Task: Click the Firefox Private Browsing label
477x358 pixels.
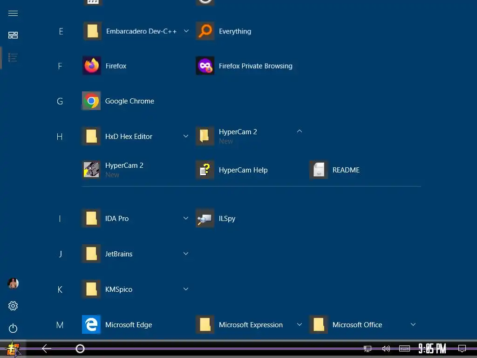Action: click(256, 66)
